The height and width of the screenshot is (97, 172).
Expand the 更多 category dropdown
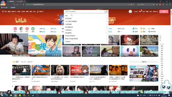click(x=120, y=32)
